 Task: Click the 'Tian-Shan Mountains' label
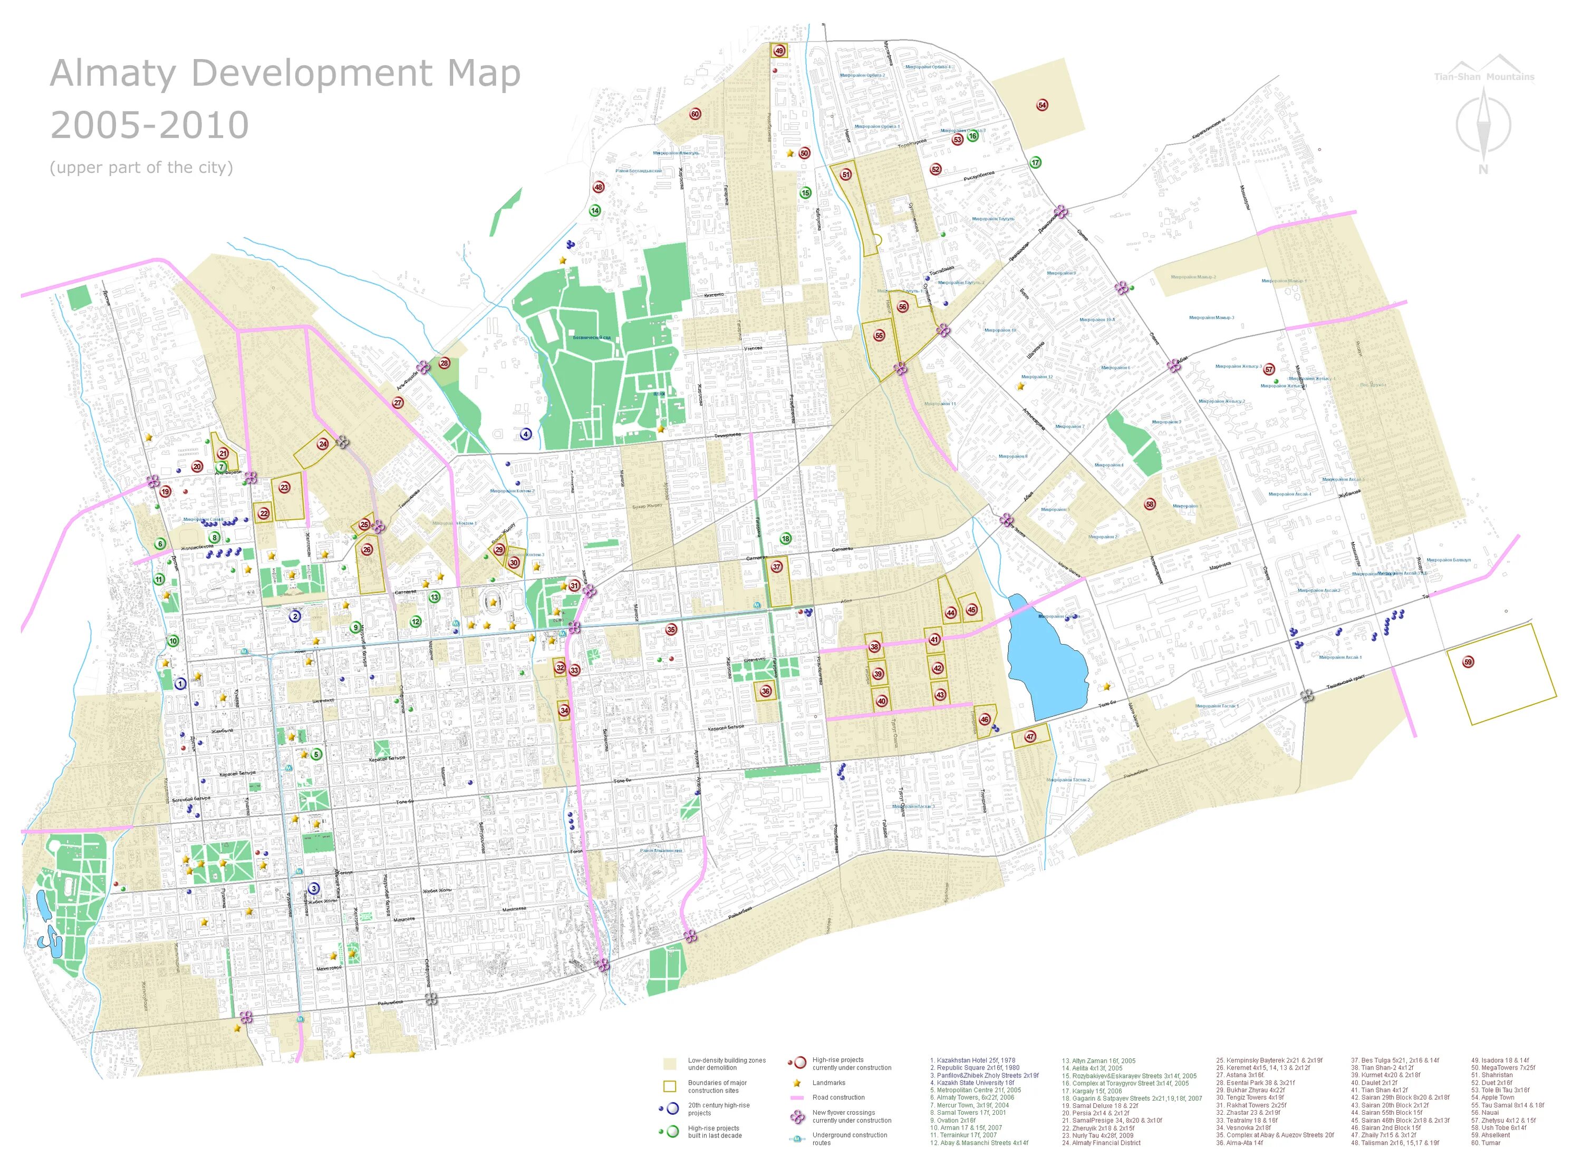click(1484, 77)
